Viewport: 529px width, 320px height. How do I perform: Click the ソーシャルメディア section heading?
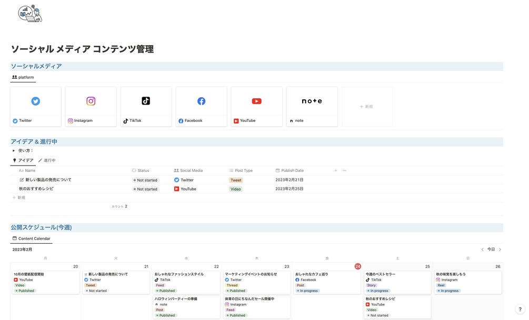click(36, 66)
